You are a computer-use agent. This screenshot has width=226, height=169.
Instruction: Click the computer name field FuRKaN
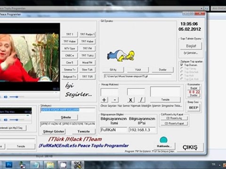coord(113,130)
